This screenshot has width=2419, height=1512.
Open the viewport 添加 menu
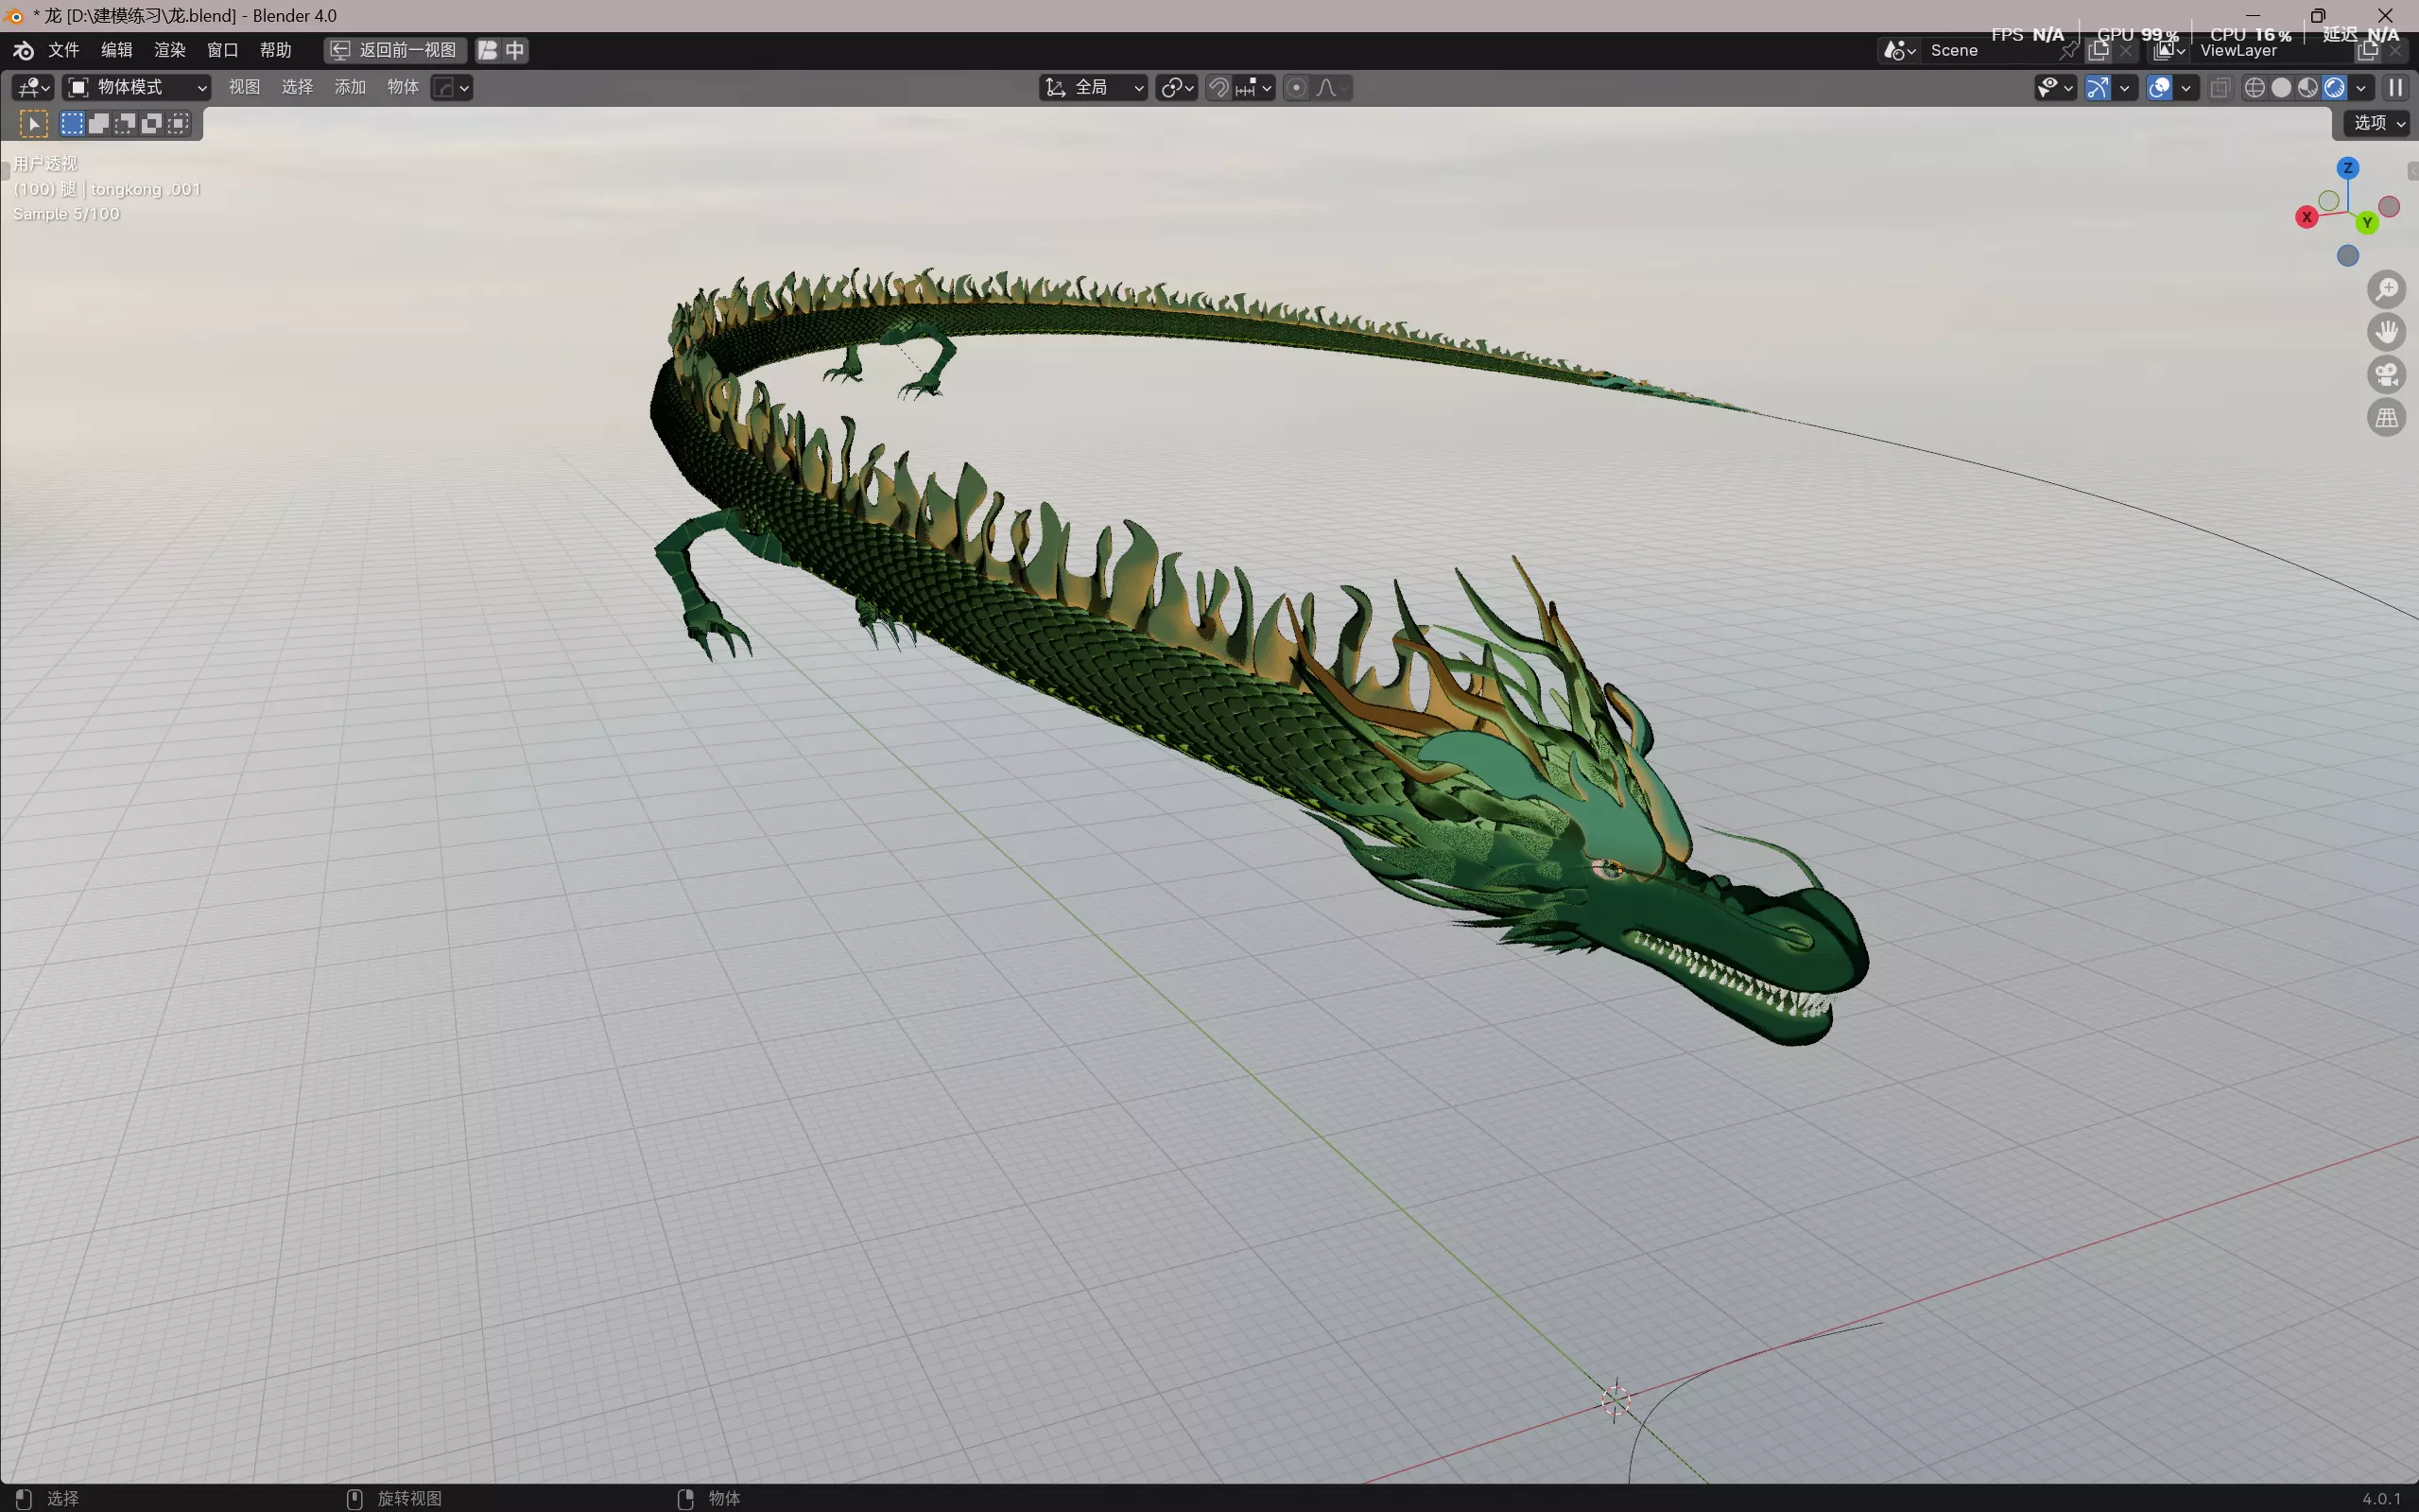[x=351, y=88]
